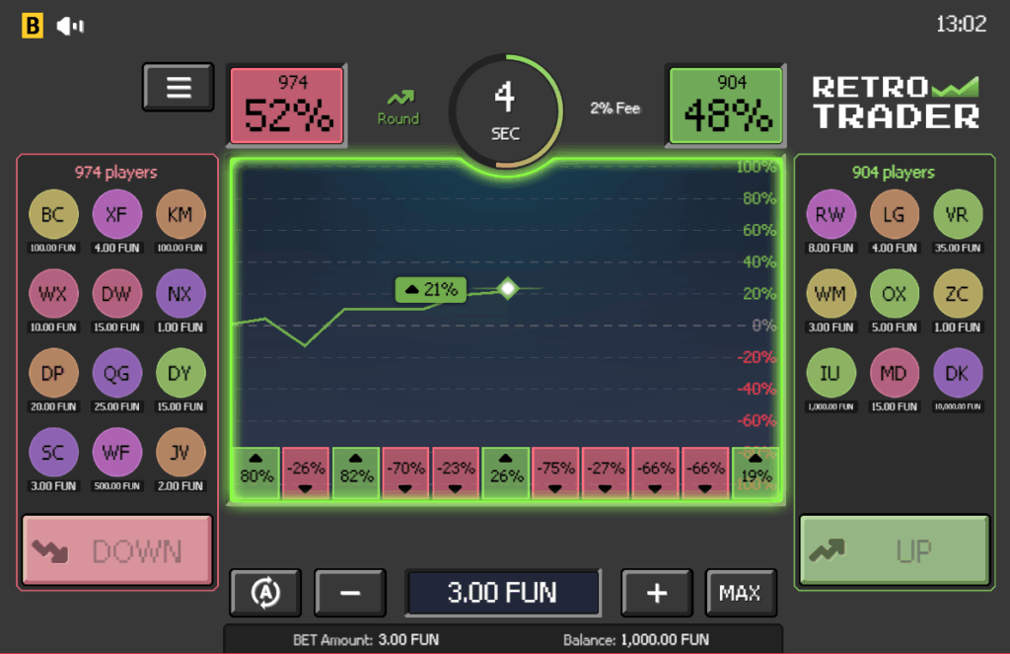The width and height of the screenshot is (1010, 654).
Task: Open the -26% down history result
Action: click(306, 472)
